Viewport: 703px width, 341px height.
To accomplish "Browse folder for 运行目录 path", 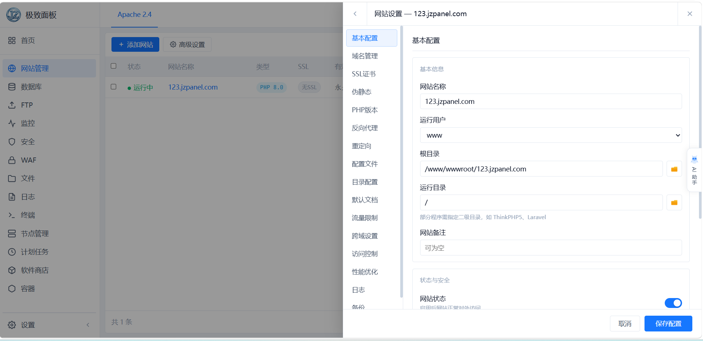I will tap(674, 203).
